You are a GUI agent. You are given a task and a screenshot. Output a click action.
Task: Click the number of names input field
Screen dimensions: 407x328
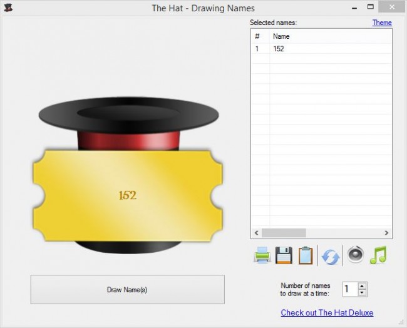[x=349, y=289]
